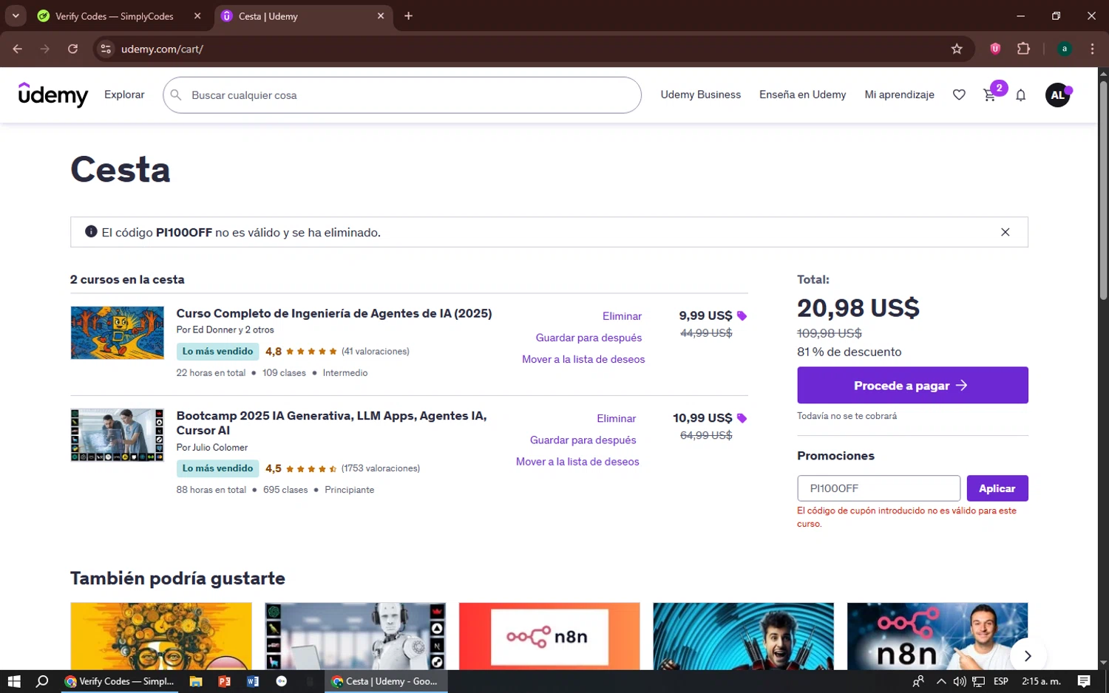Reload the page

(x=72, y=49)
